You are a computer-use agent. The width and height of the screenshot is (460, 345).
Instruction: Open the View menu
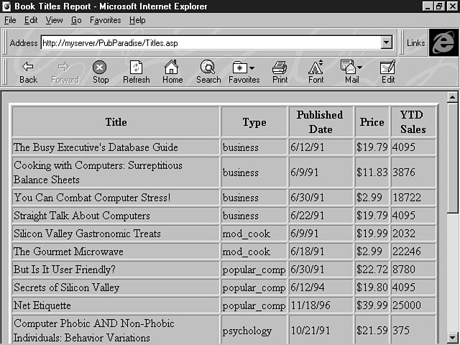pyautogui.click(x=55, y=20)
